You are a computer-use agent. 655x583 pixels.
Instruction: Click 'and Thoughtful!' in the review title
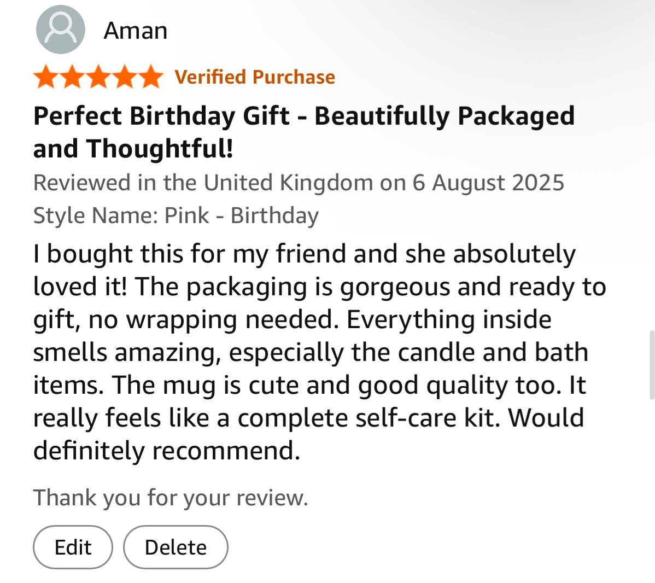click(x=133, y=148)
